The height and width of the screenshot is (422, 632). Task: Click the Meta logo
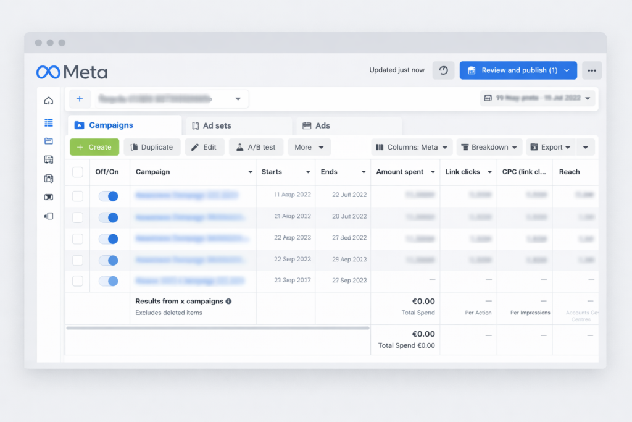(x=72, y=72)
